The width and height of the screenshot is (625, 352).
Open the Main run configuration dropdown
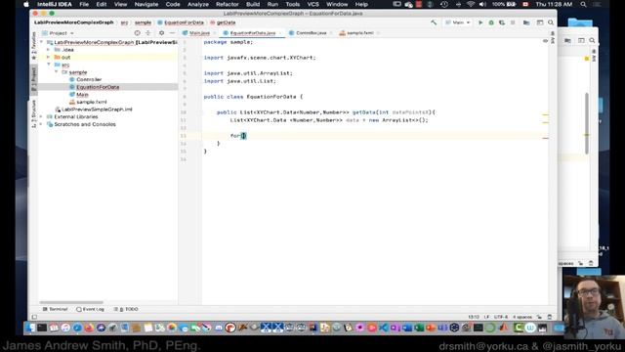pos(458,22)
